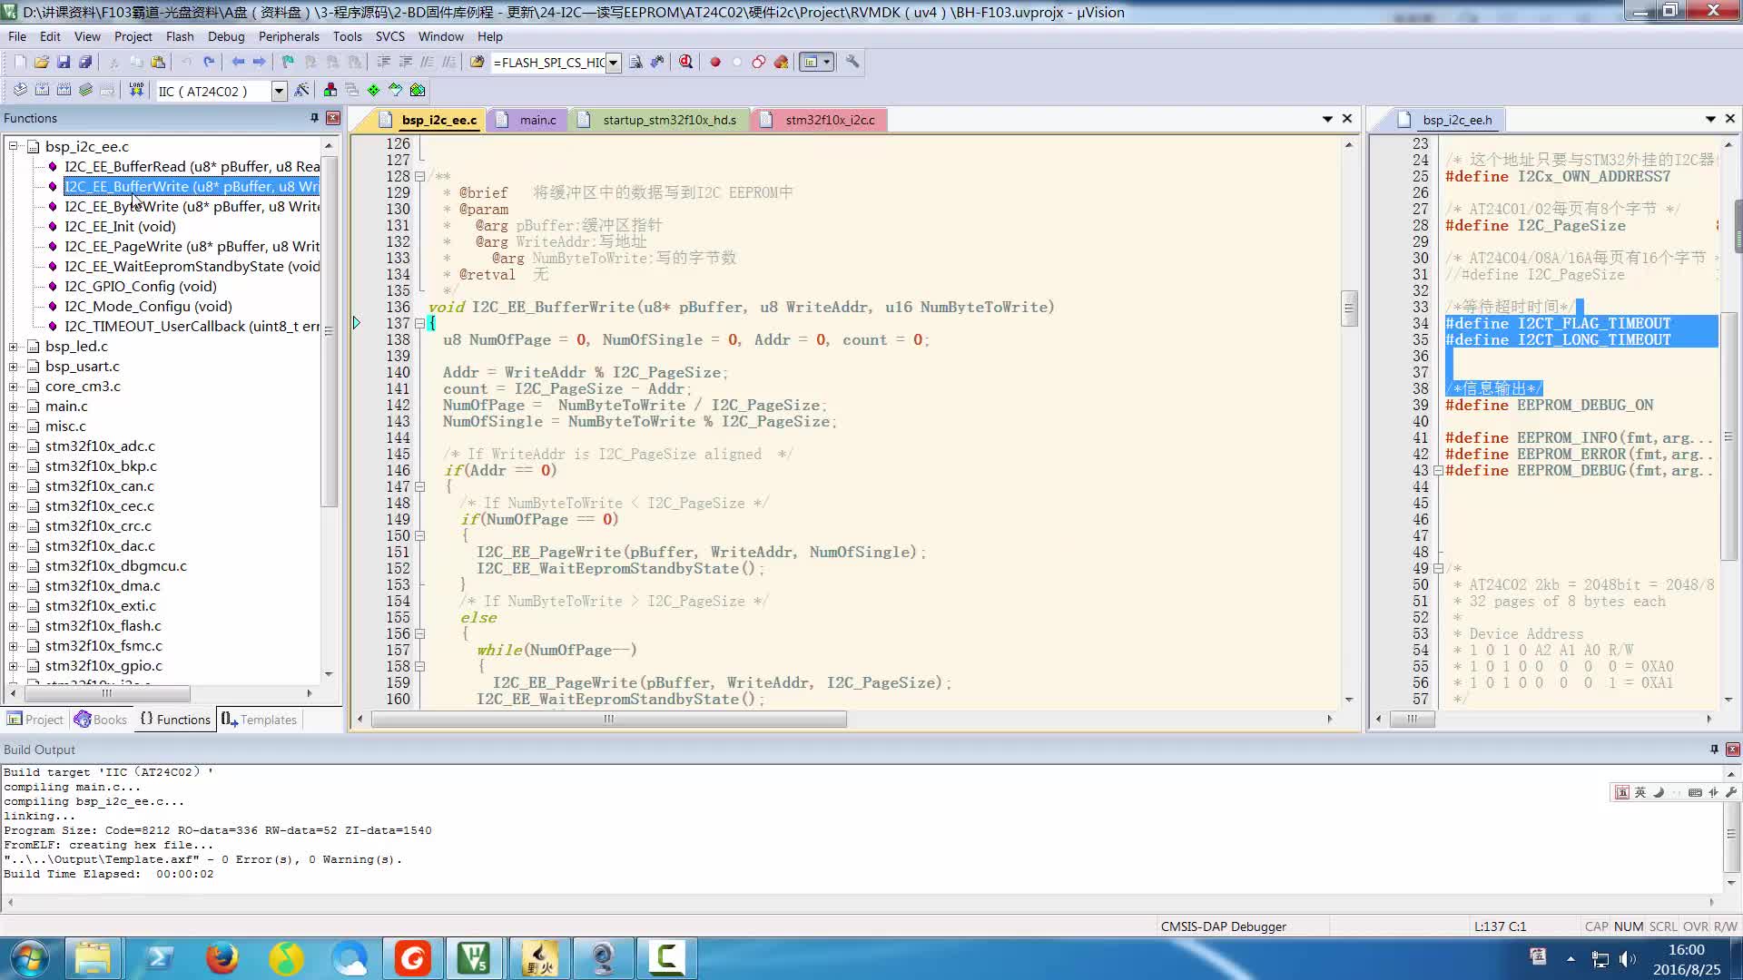Open the File menu

click(17, 36)
